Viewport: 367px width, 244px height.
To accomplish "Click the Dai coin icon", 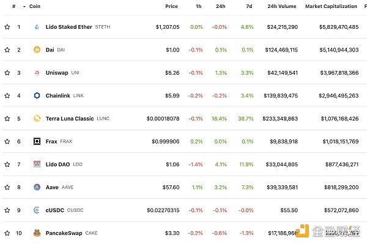I will [37, 50].
